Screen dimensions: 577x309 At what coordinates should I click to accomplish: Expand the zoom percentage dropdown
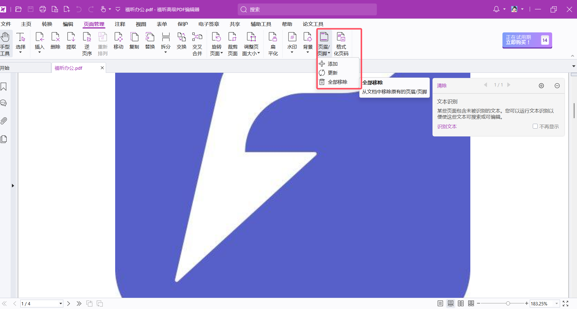point(556,304)
